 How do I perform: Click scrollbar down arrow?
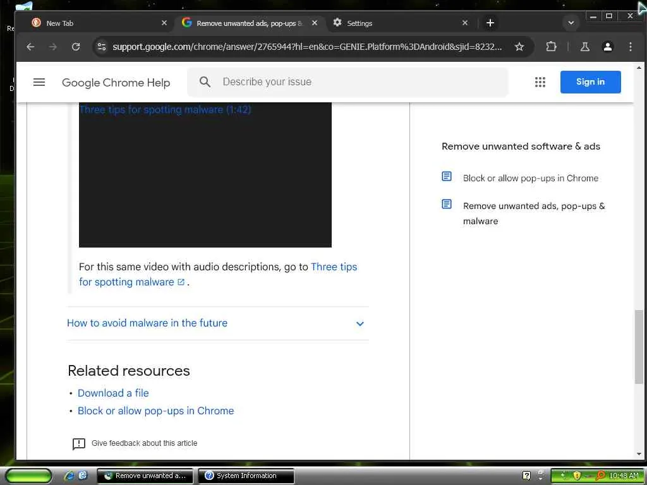coord(639,454)
